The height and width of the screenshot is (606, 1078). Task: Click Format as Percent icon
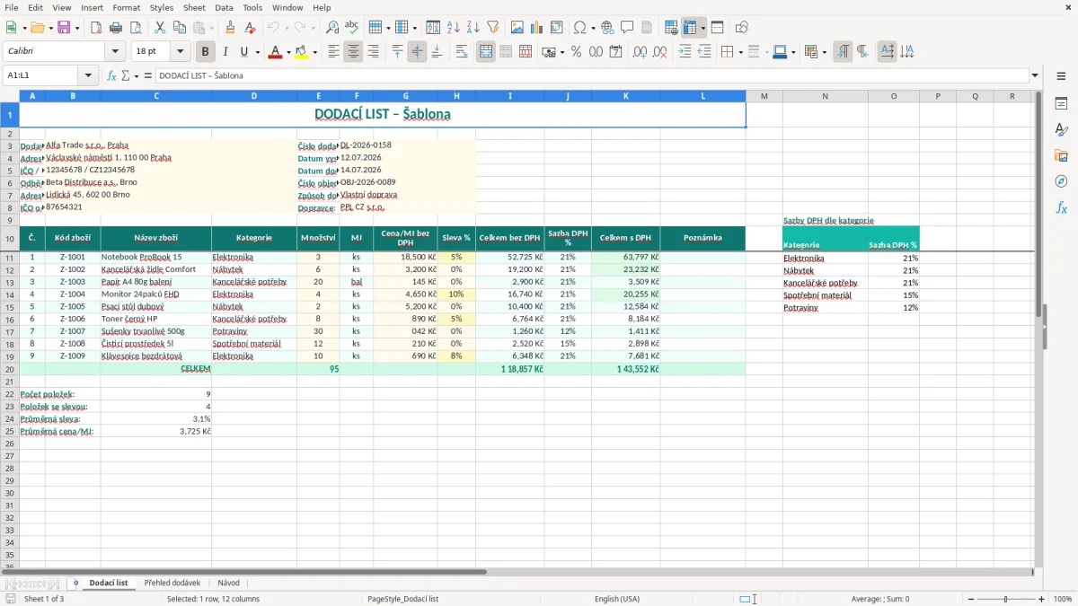coord(577,52)
